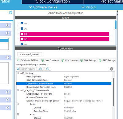Open the Software Packs dropdown

coord(43,7)
